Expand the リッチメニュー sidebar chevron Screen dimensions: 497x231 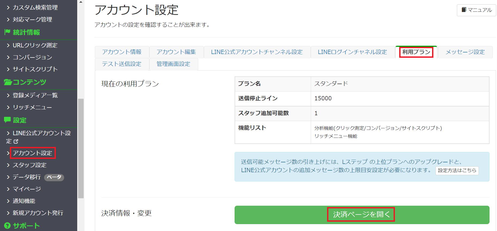pyautogui.click(x=8, y=107)
